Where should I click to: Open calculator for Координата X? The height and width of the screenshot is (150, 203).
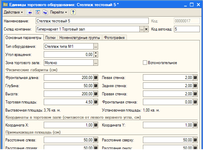pyautogui.click(x=96, y=125)
